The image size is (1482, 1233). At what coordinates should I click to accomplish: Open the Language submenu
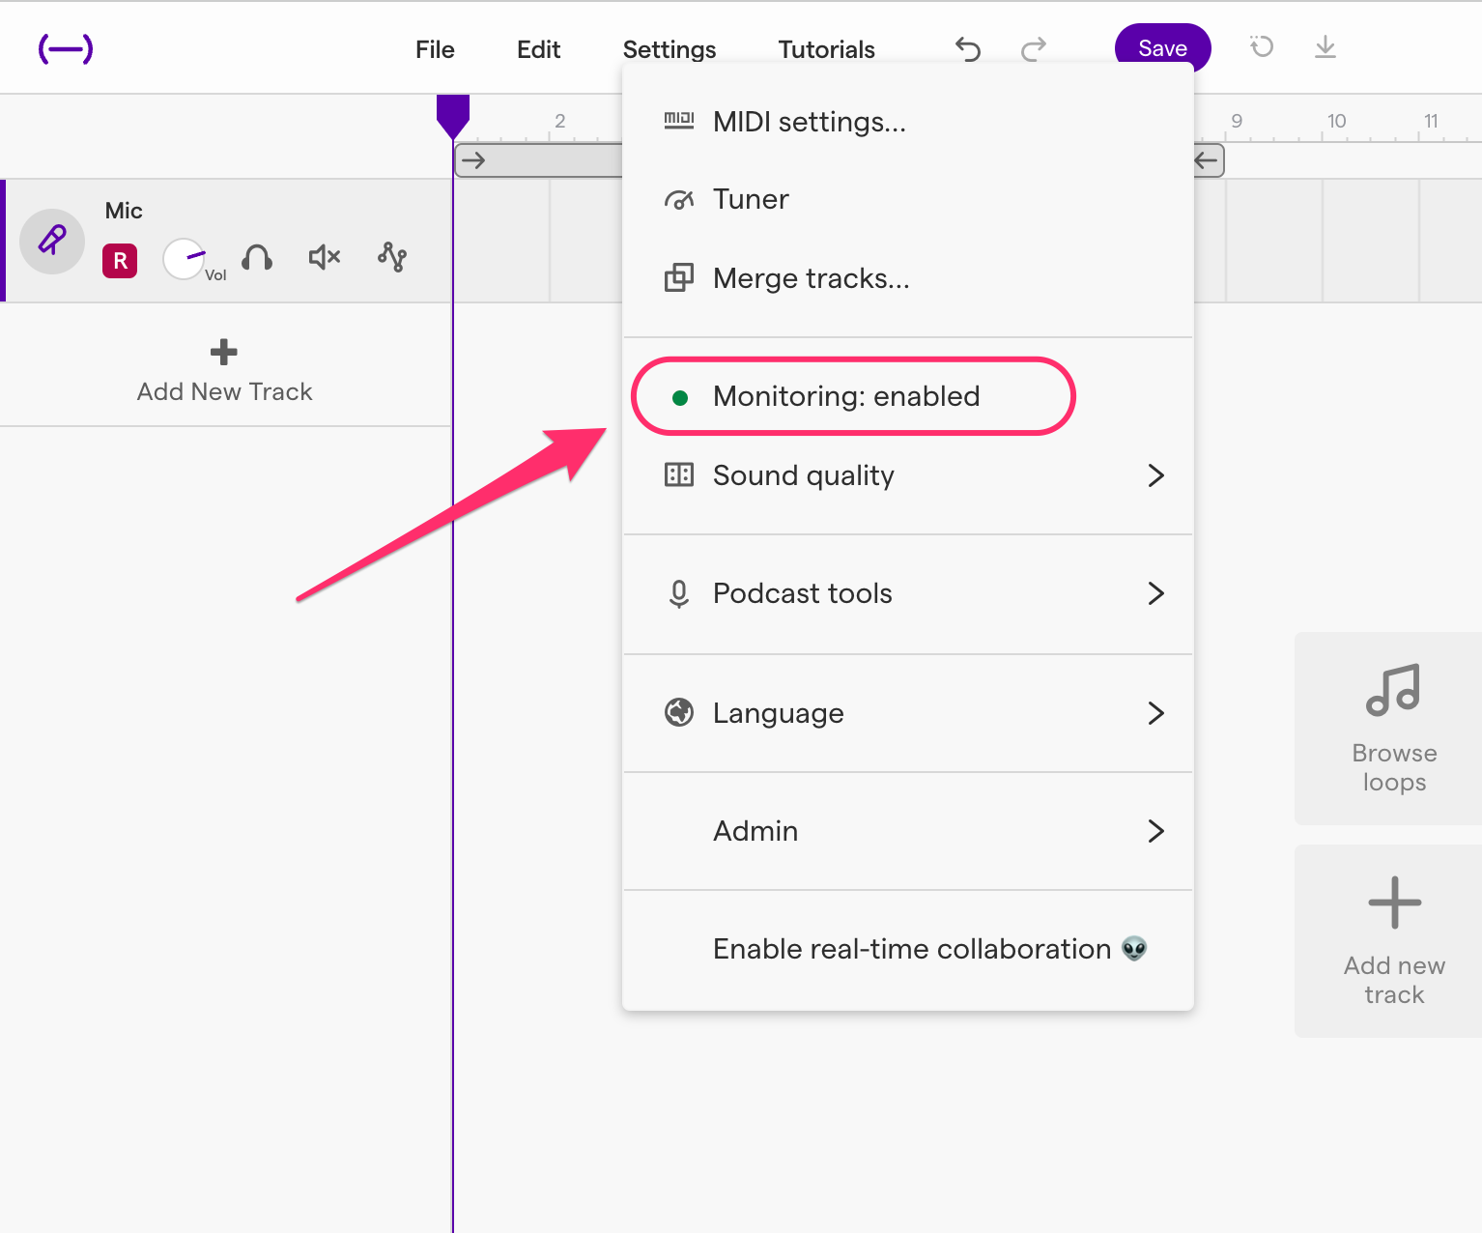pyautogui.click(x=778, y=713)
